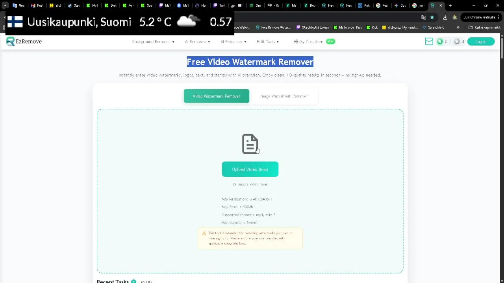Open the AI Enhancer dropdown
The width and height of the screenshot is (504, 283).
(x=233, y=42)
